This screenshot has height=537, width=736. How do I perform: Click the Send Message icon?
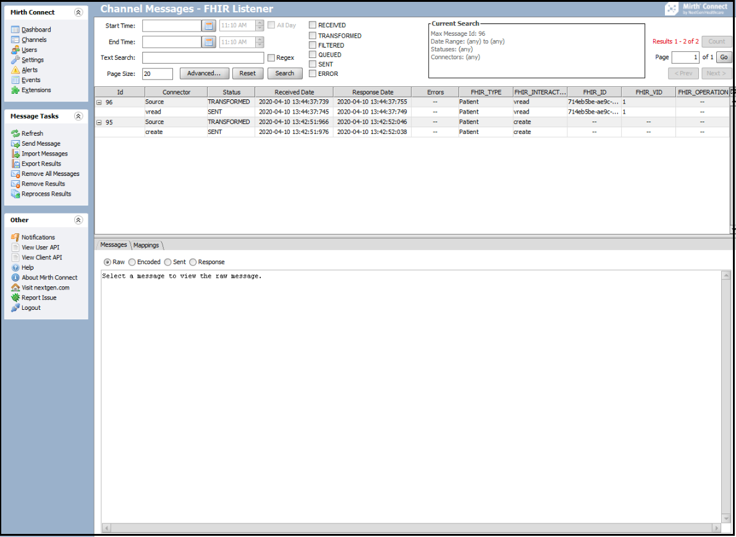click(15, 144)
